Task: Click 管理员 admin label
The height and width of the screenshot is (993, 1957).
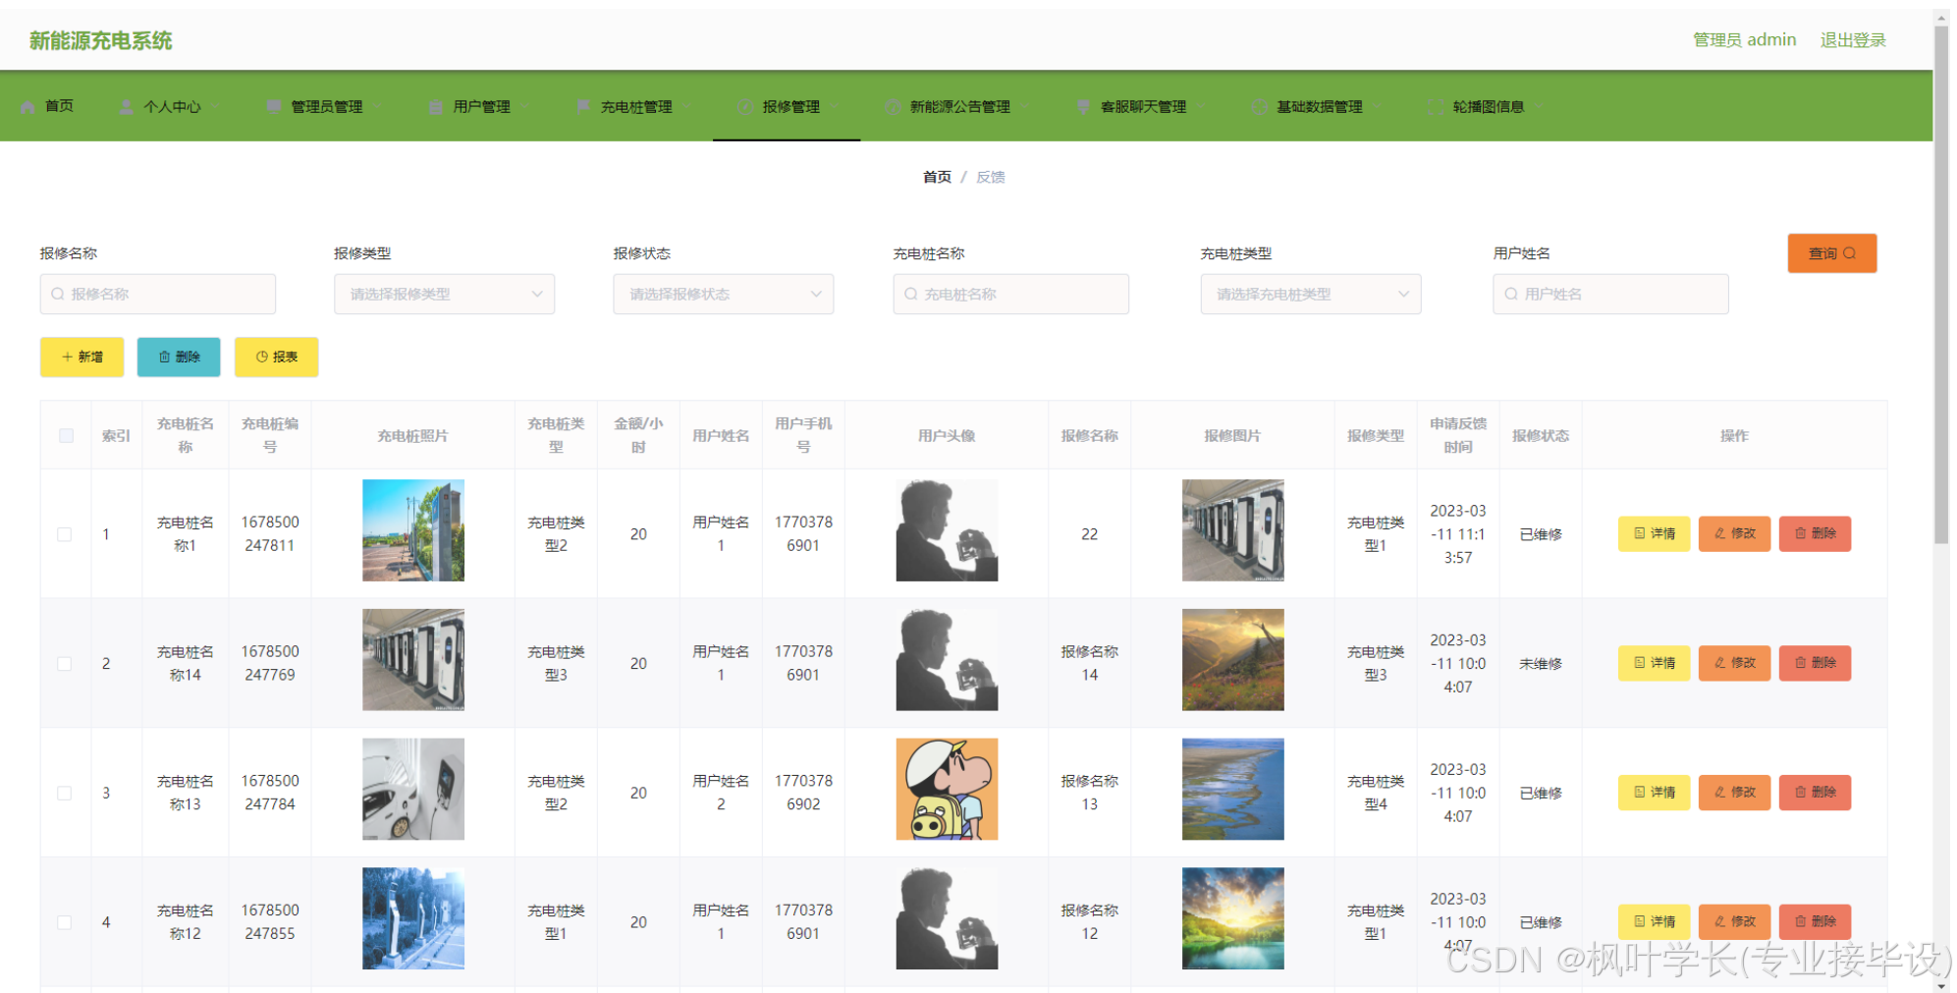Action: coord(1744,40)
